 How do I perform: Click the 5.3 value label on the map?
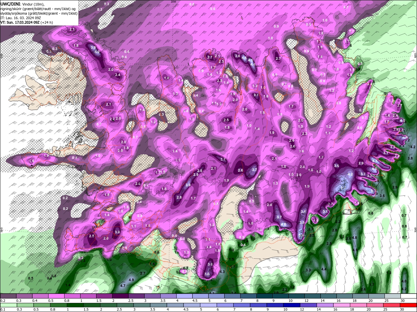375,161
